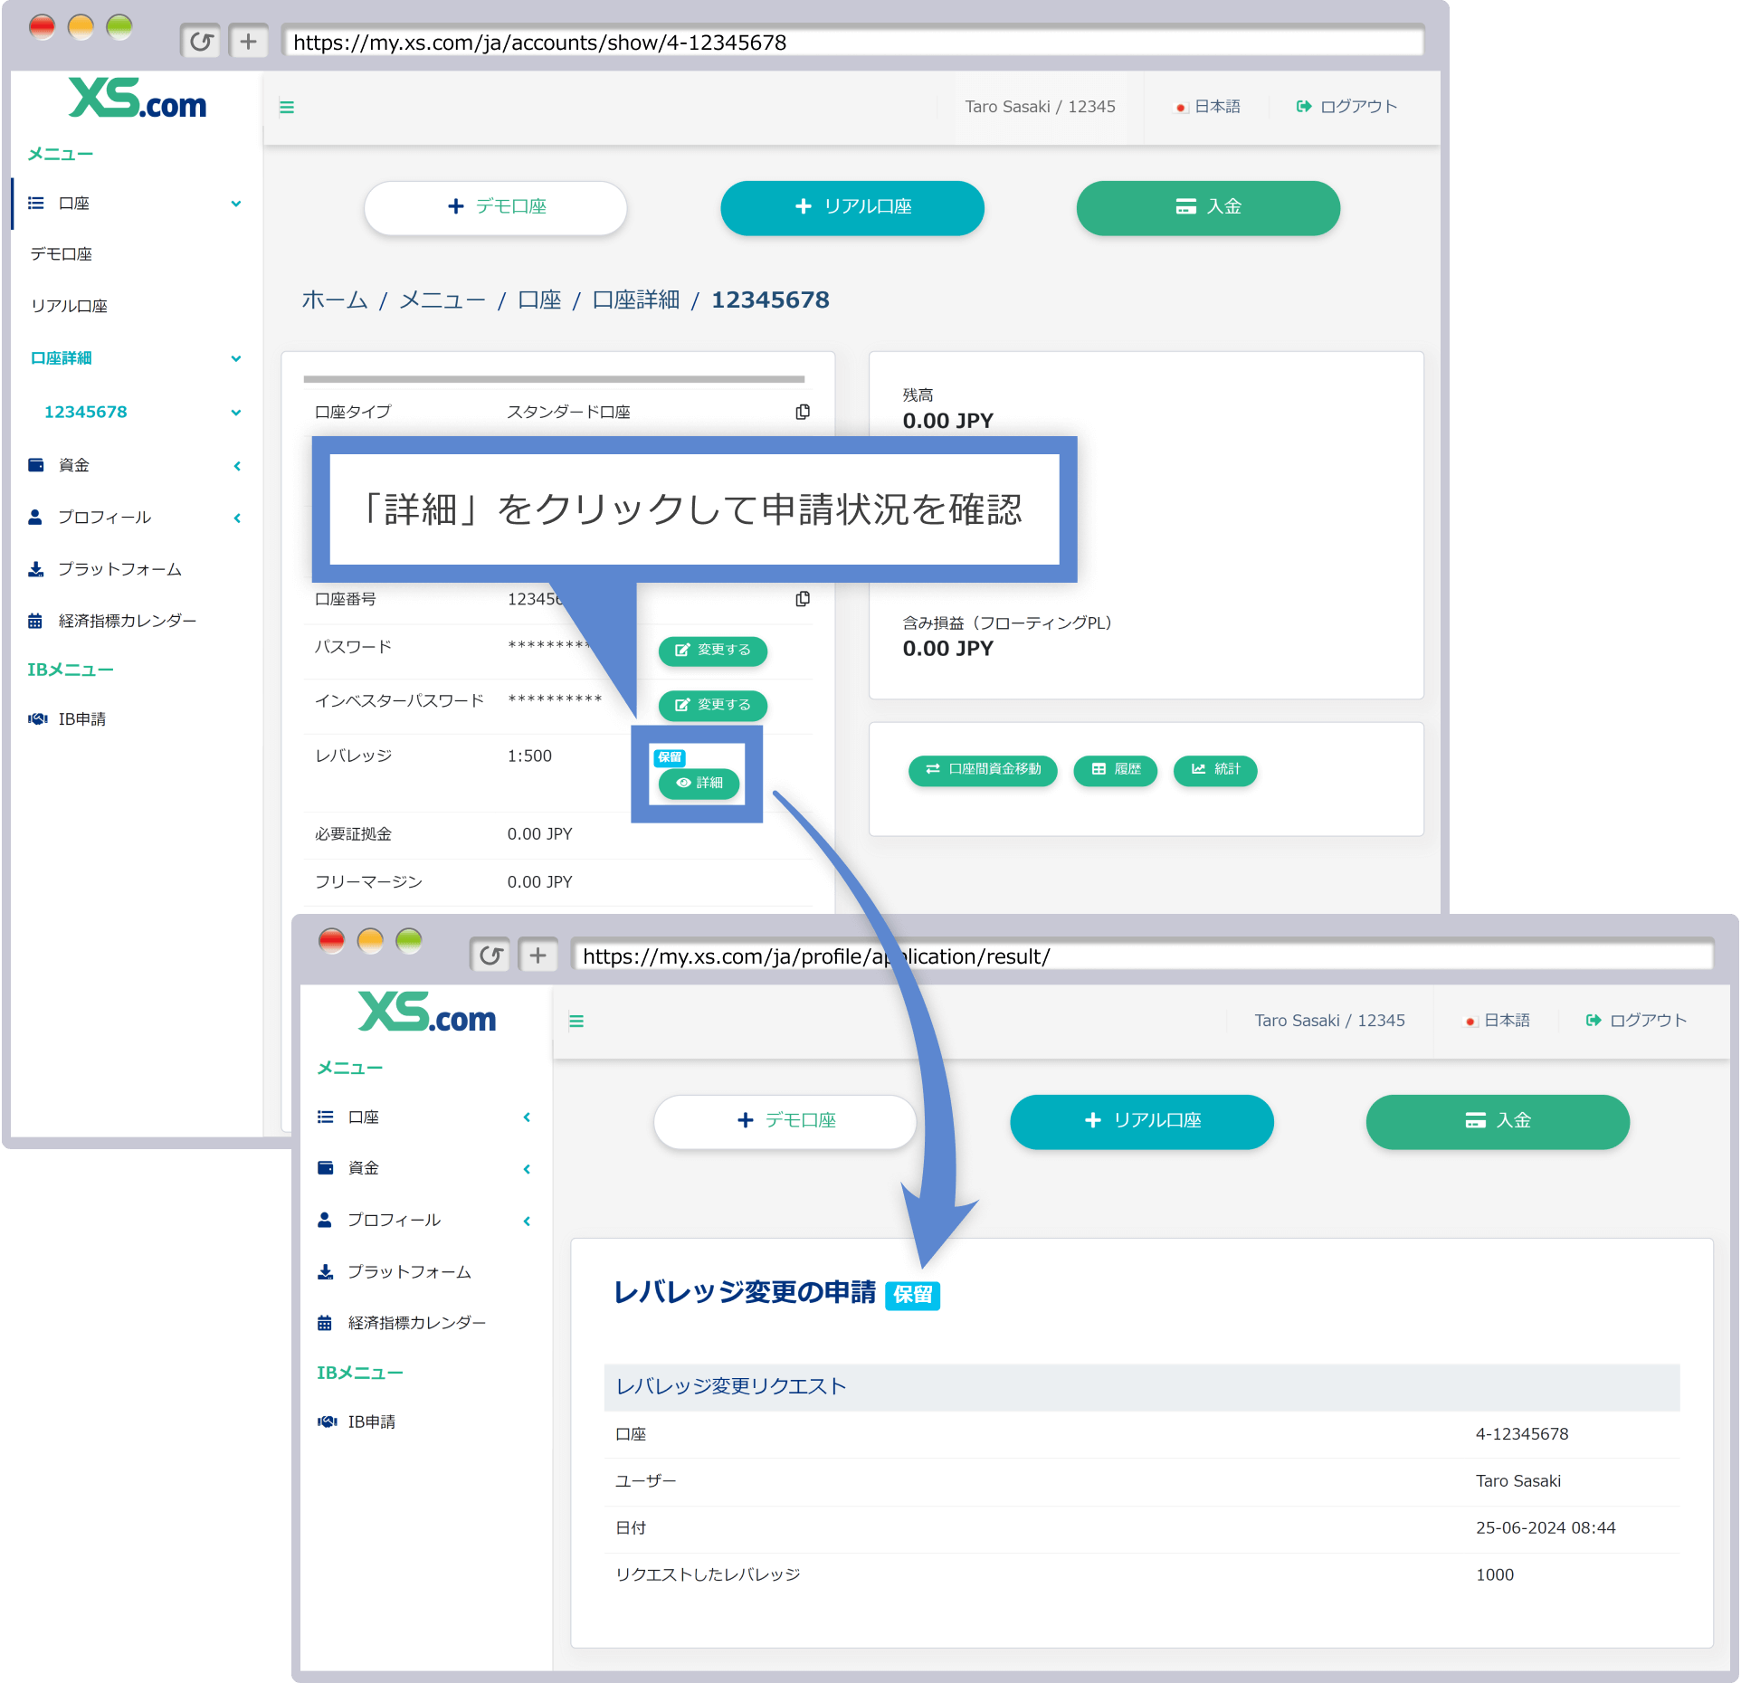This screenshot has width=1741, height=1683.
Task: Click 資金 wallet icon in lower window sidebar
Action: (326, 1168)
